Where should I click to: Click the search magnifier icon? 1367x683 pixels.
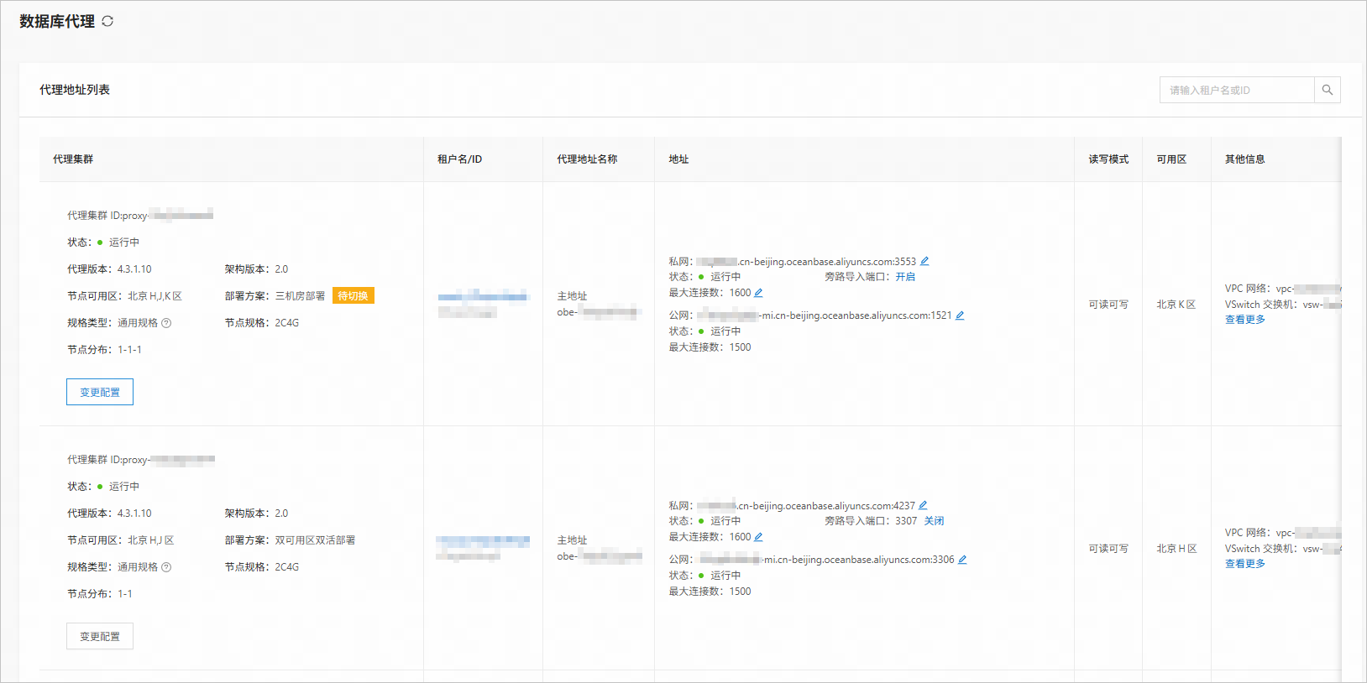[1328, 90]
